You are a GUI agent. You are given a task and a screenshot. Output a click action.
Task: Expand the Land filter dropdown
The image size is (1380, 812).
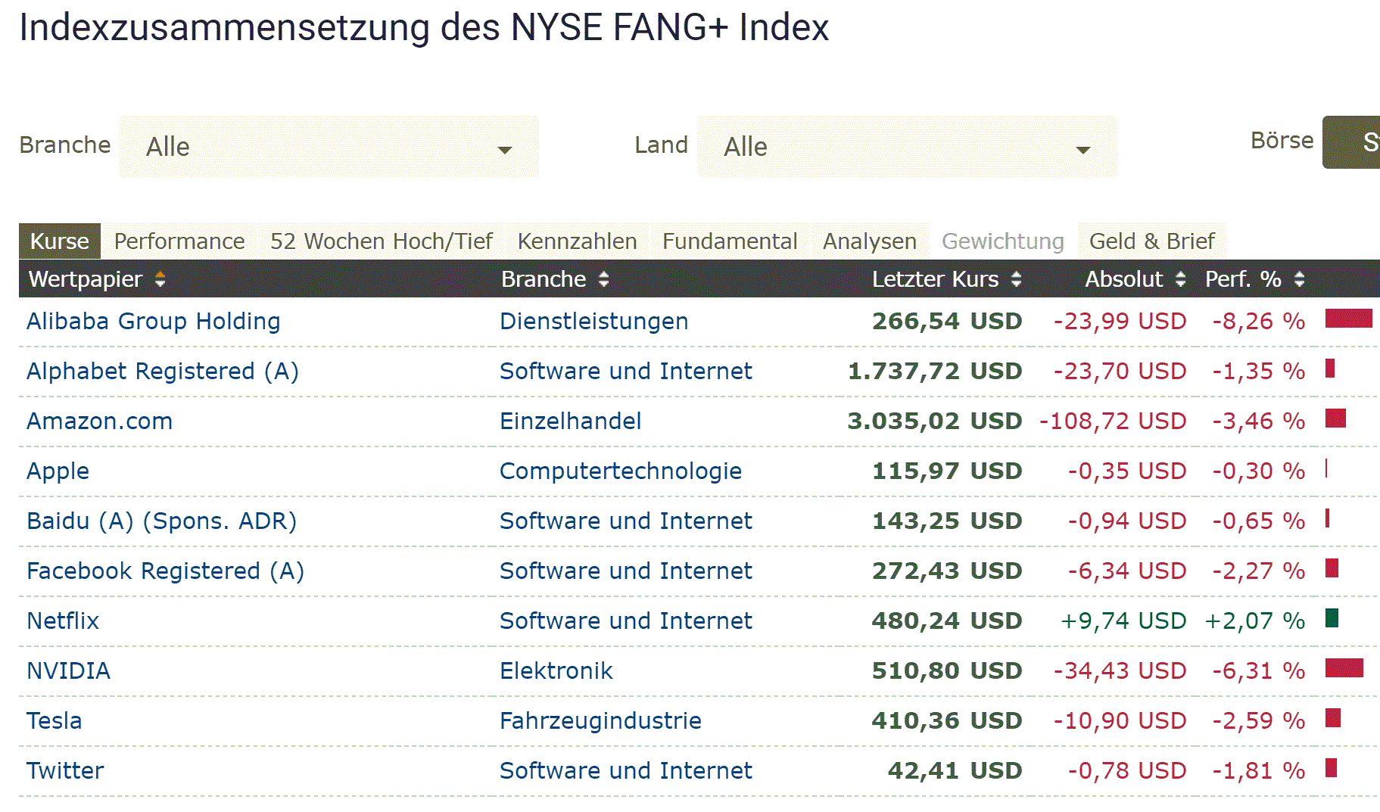(906, 148)
